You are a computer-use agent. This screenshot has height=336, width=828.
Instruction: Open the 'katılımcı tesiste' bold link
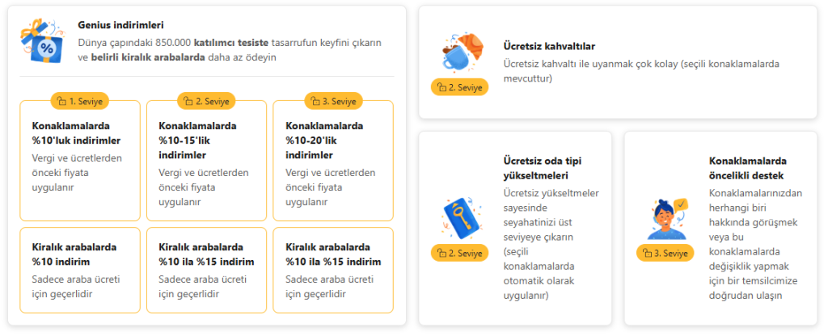tap(231, 42)
